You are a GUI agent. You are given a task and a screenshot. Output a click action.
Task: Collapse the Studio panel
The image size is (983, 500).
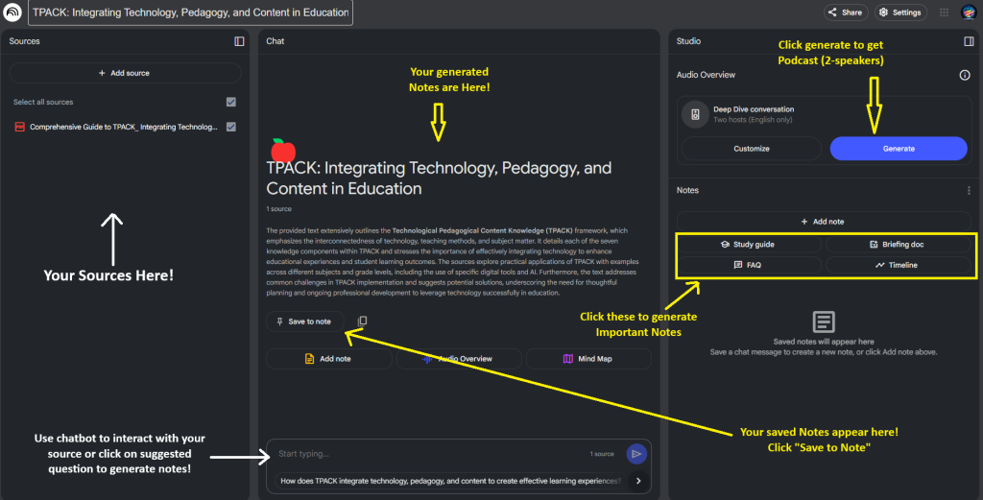pos(969,41)
